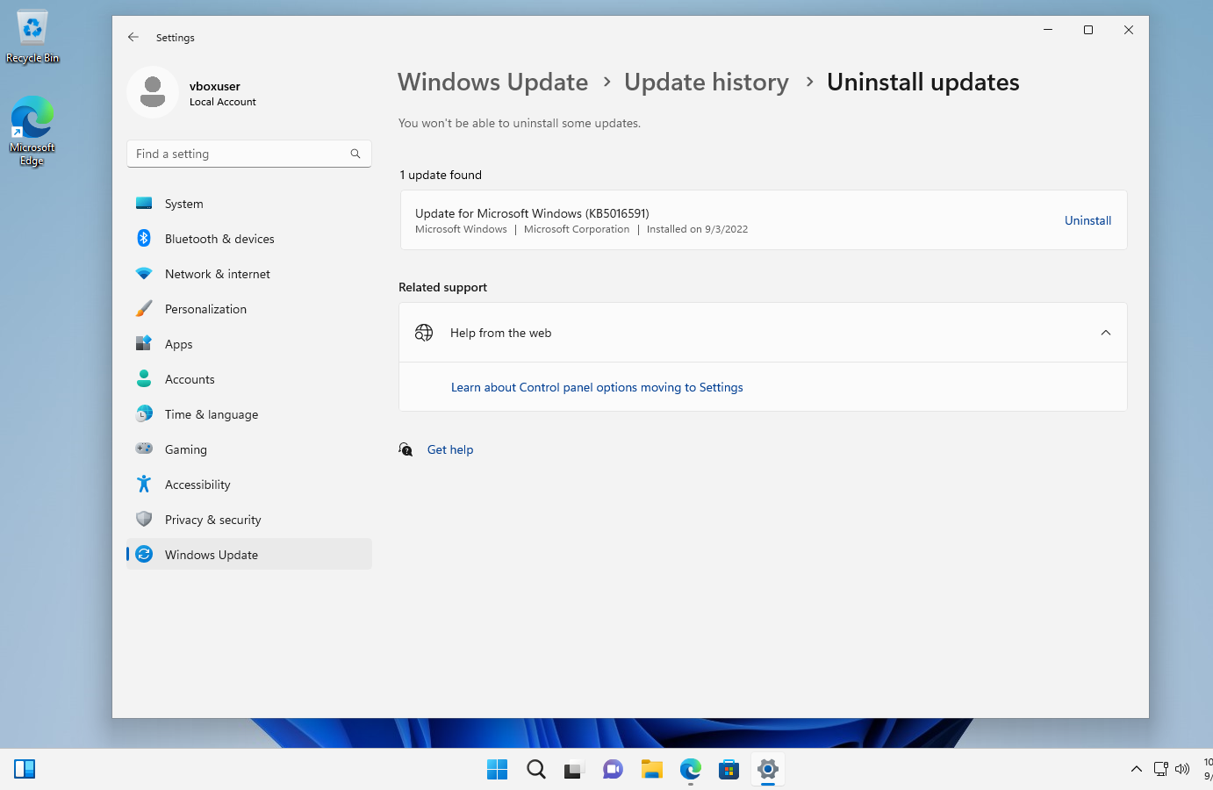
Task: Open Accessibility settings
Action: [x=199, y=484]
